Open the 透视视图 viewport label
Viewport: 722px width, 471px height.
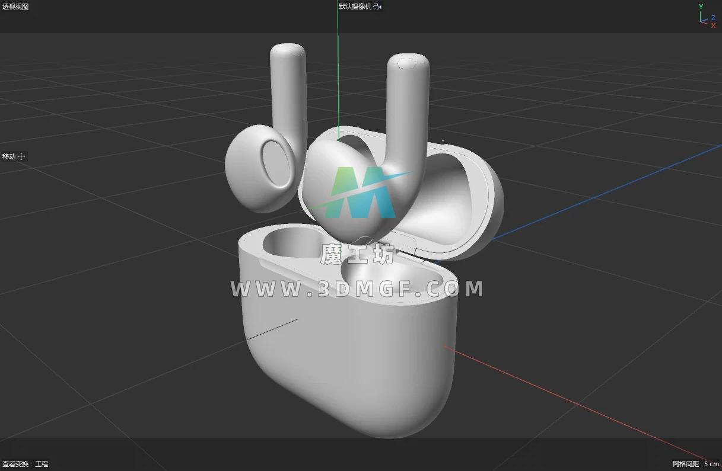click(15, 7)
